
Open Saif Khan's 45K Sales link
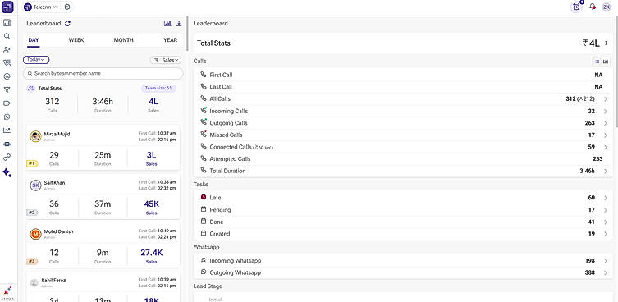point(151,208)
